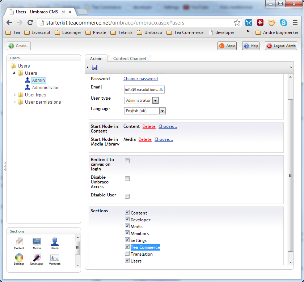Click the left tab scroll arrow
Viewport: 304px width, 282px height.
[88, 68]
